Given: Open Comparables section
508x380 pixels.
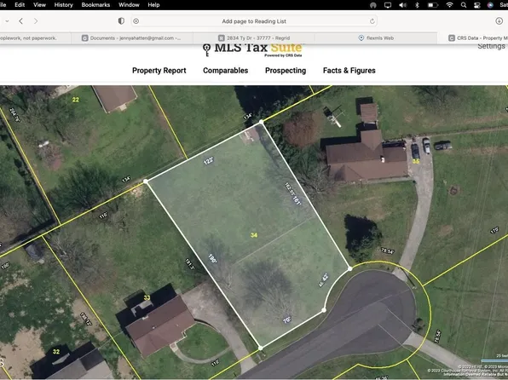Looking at the screenshot, I should click(226, 71).
